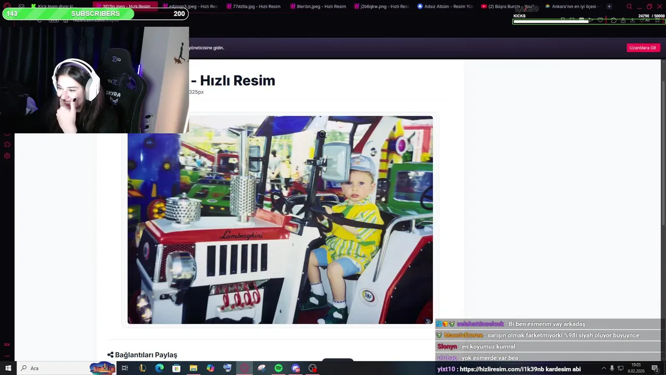Click the share icon beside Bağlantıları Paylaş
The image size is (666, 375).
(x=110, y=355)
